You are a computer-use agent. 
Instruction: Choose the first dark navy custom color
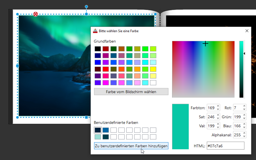(98, 130)
